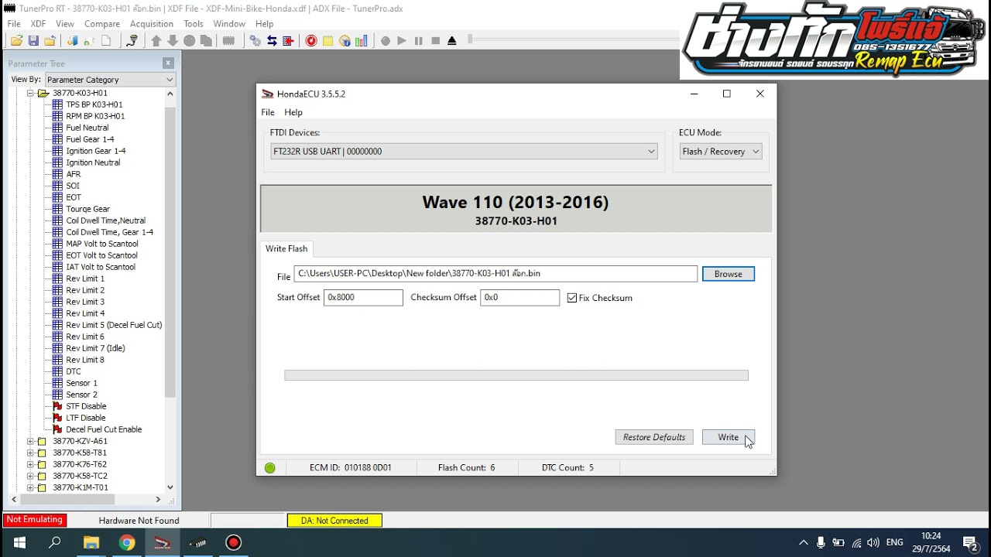
Task: Click the data acquisition connector toolbar icon
Action: tap(132, 41)
